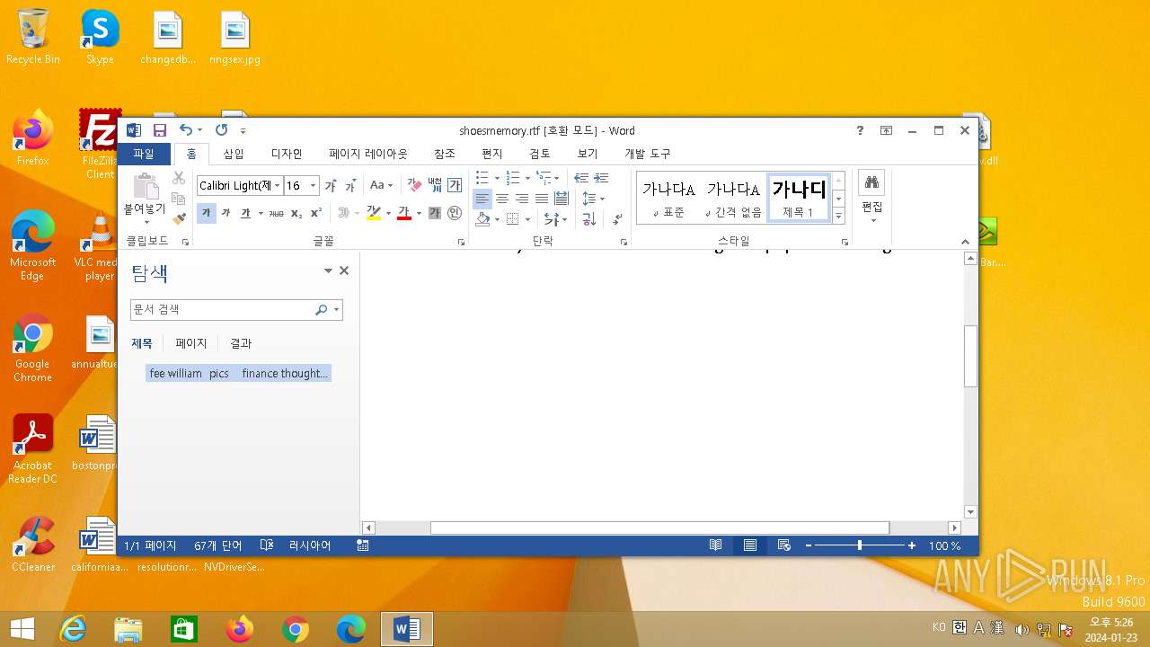Apply enclosed character icon
Screen dimensions: 1150x647
tap(455, 213)
